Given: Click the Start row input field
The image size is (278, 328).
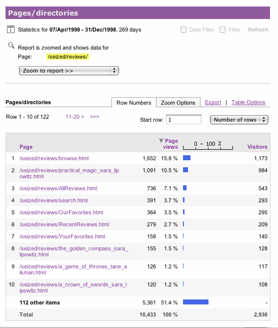Looking at the screenshot, I should pyautogui.click(x=183, y=120).
